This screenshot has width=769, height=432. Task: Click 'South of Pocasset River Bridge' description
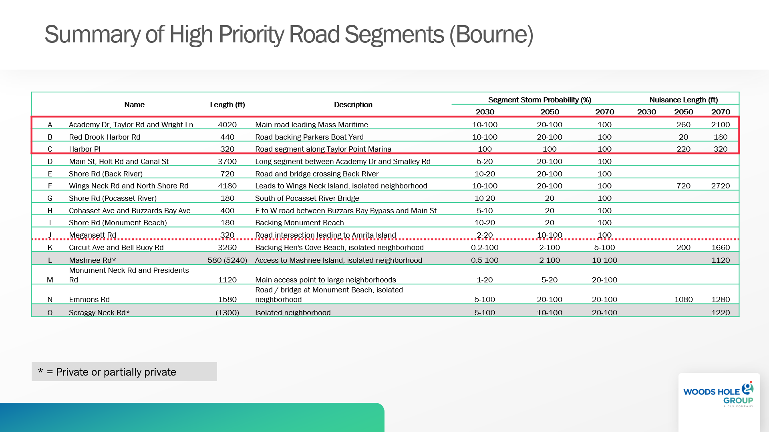(x=307, y=198)
